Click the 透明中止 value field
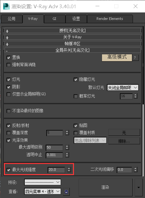Image resolution: width=145 pixels, height=198 pixels. click(x=54, y=155)
